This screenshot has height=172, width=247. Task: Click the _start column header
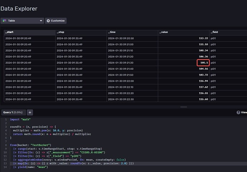[x=30, y=32]
